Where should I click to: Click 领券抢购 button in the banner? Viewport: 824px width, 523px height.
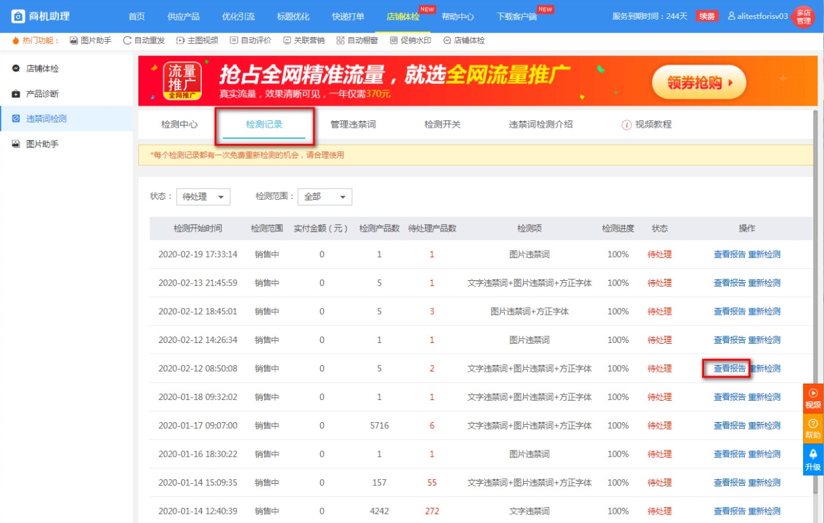pos(698,82)
